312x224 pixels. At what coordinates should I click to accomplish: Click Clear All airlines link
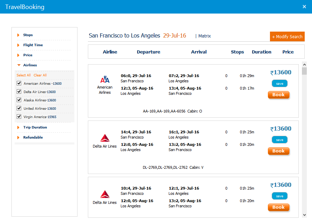[x=40, y=75]
